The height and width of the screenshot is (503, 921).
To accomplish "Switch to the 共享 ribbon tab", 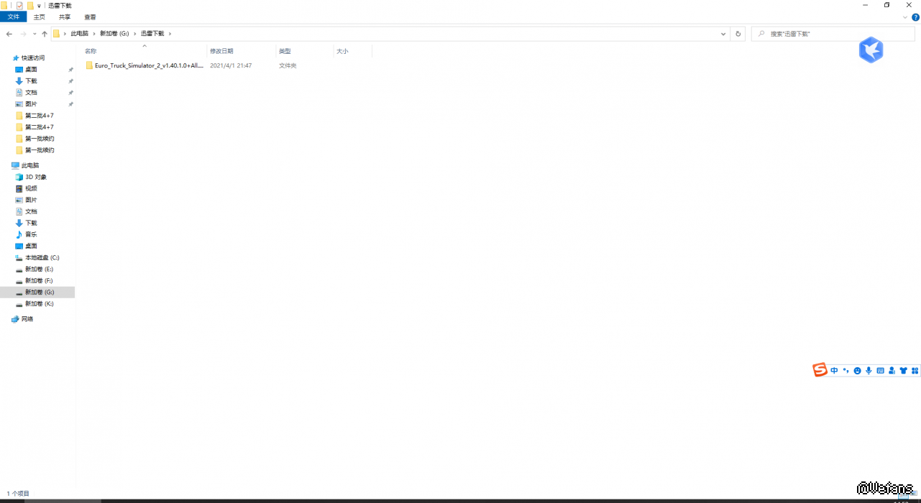I will pyautogui.click(x=65, y=17).
